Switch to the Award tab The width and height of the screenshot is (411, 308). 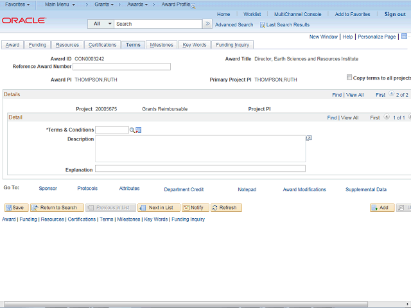[12, 45]
